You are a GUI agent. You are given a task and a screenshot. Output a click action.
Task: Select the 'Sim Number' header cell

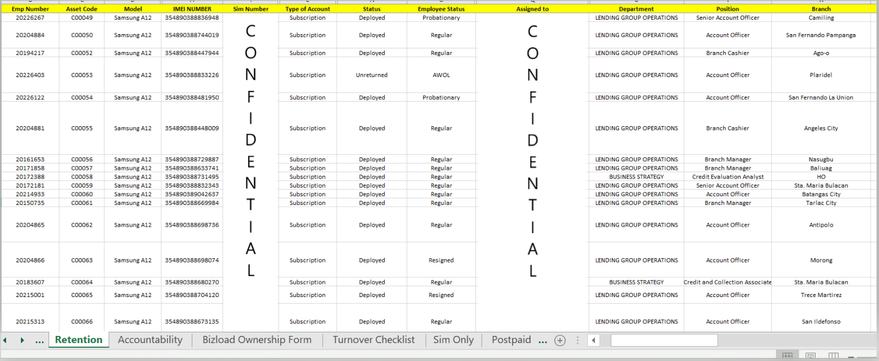coord(250,9)
